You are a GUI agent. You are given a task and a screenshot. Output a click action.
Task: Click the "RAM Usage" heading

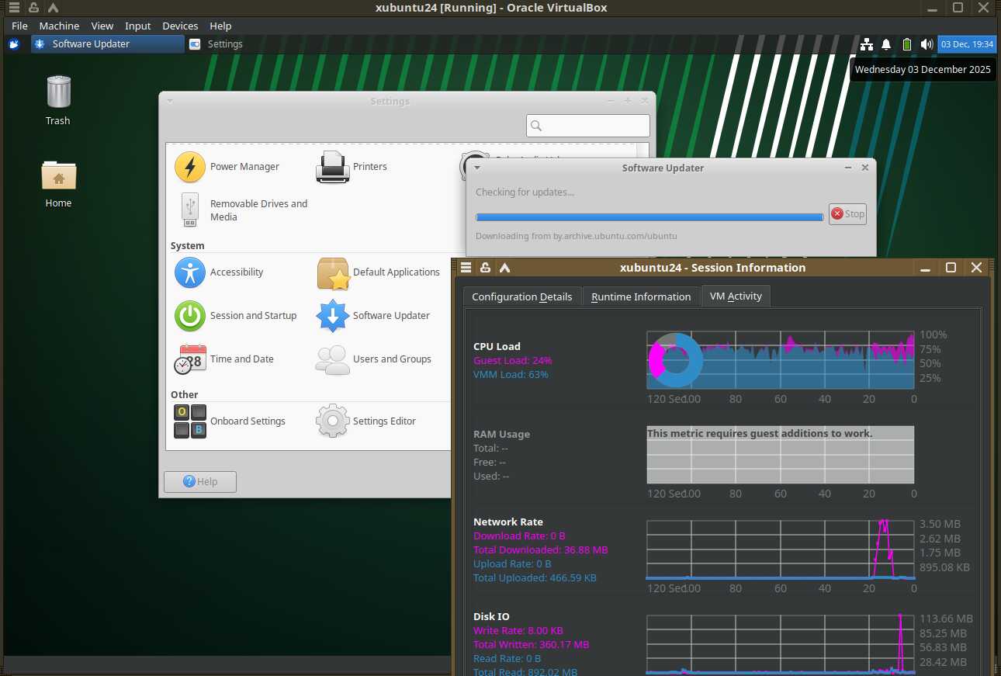point(502,435)
